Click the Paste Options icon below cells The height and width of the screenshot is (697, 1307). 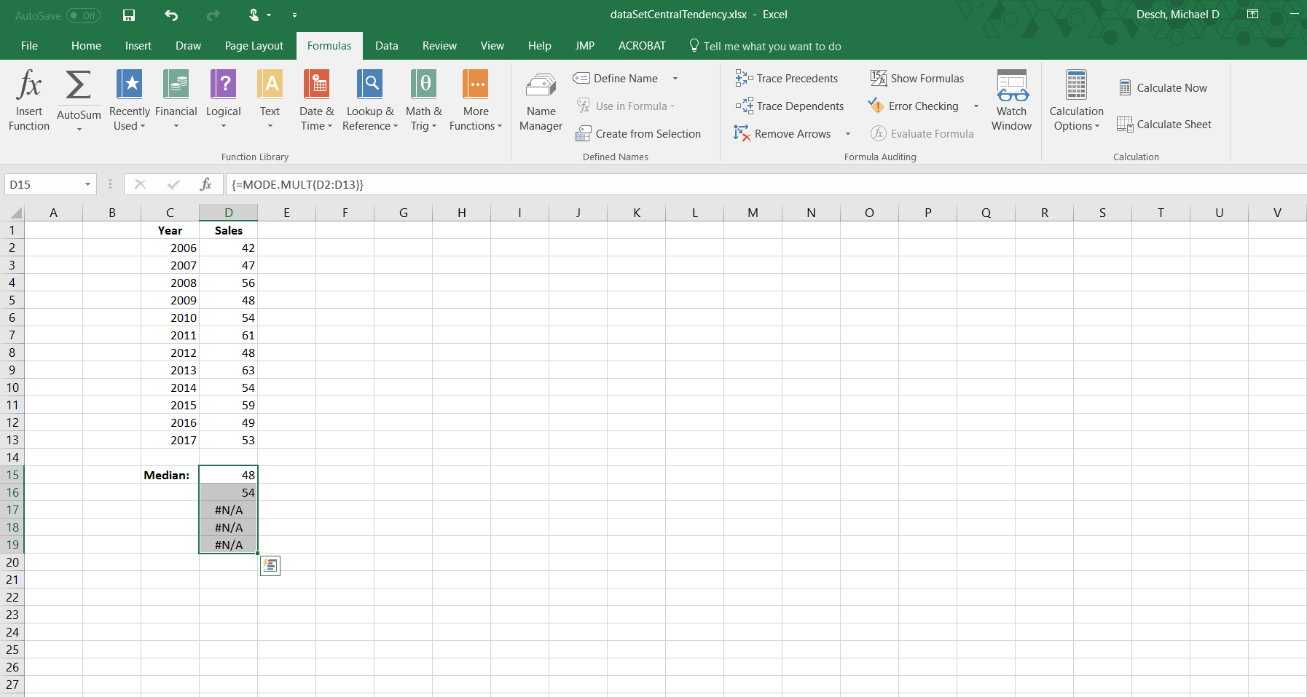click(270, 566)
